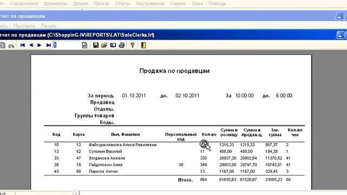
Task: Click the report title Продажа по продавцам
Action: (175, 71)
